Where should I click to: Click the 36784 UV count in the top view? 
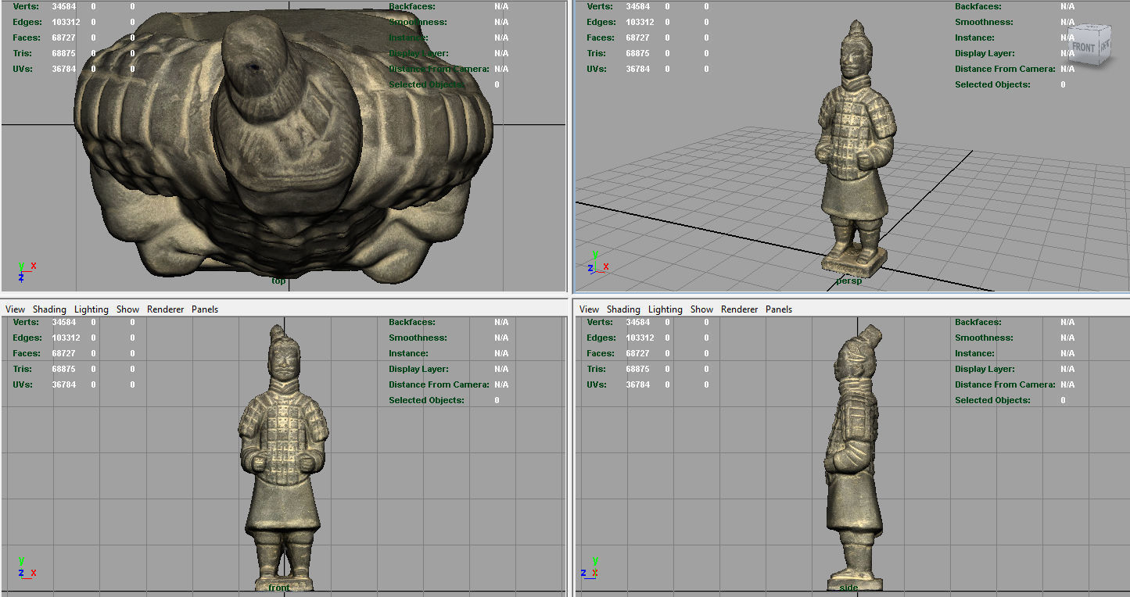pyautogui.click(x=64, y=69)
